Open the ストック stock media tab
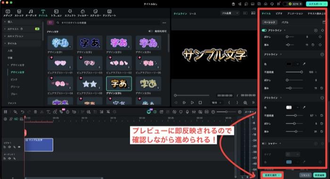 point(19,13)
